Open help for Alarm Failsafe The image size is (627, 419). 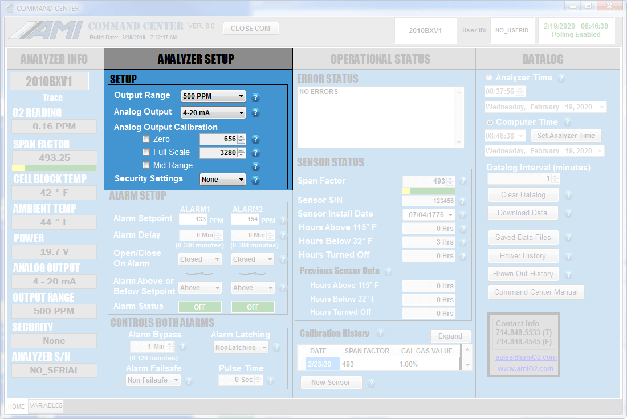[x=189, y=381]
